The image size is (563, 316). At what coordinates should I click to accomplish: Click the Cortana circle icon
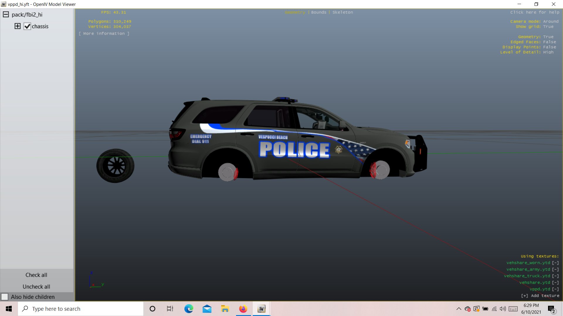pos(152,309)
